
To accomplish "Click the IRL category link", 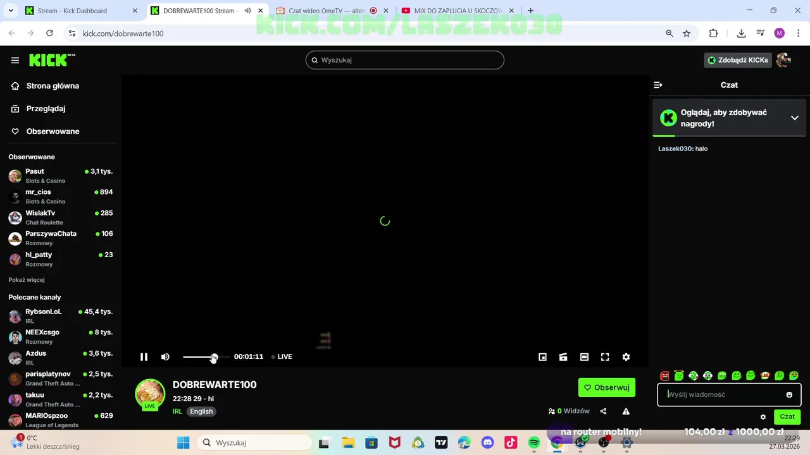I will [177, 411].
